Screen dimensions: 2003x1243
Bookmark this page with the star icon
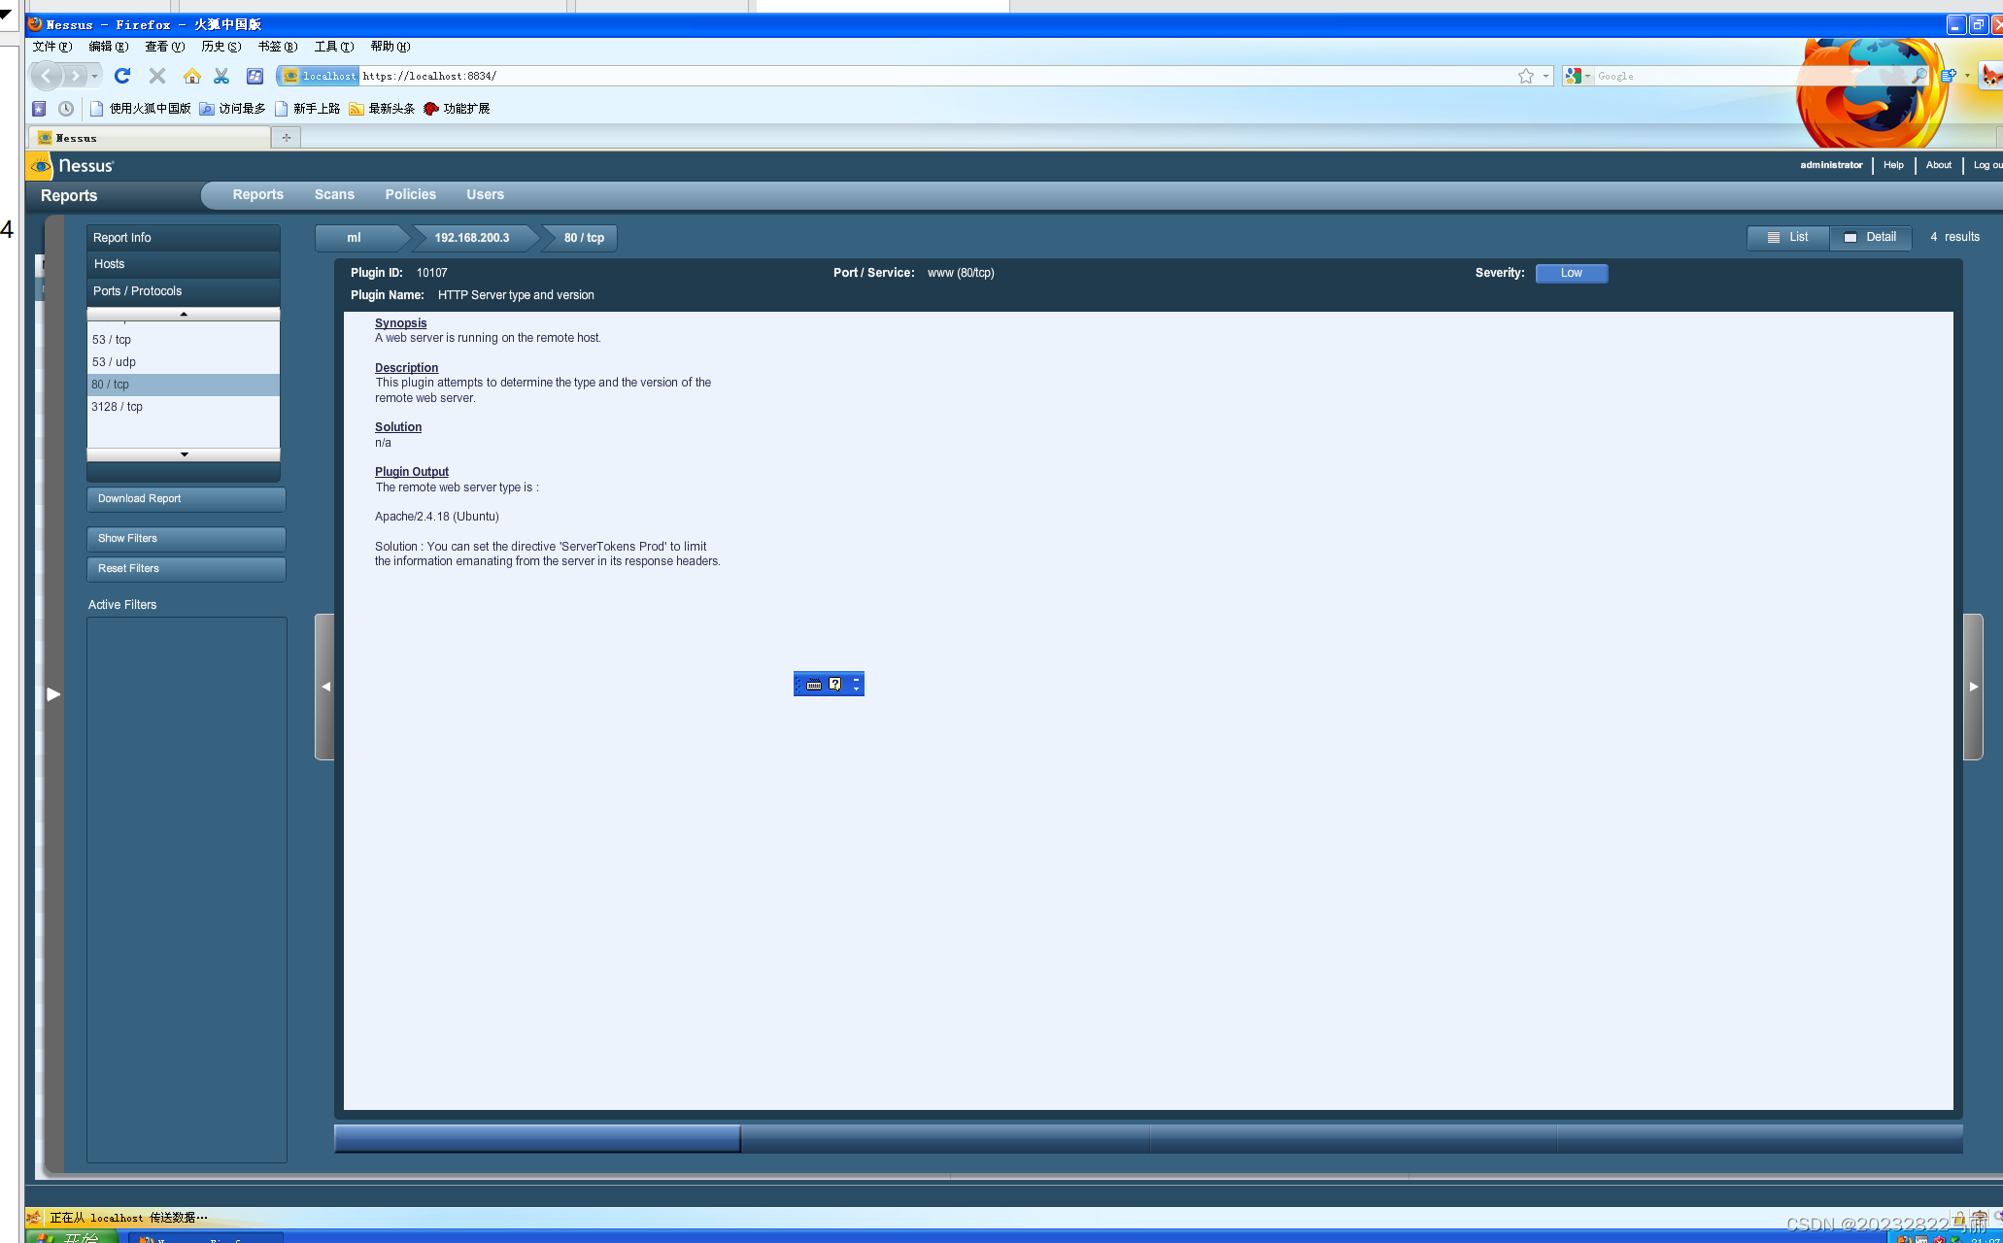tap(1526, 76)
